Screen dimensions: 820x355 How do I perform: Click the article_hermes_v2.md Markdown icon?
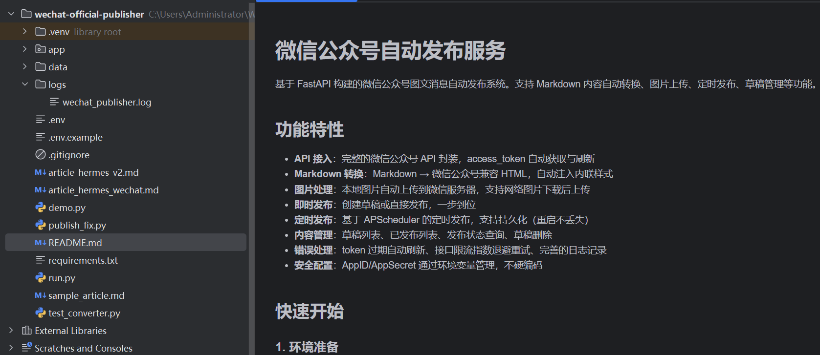[x=41, y=172]
